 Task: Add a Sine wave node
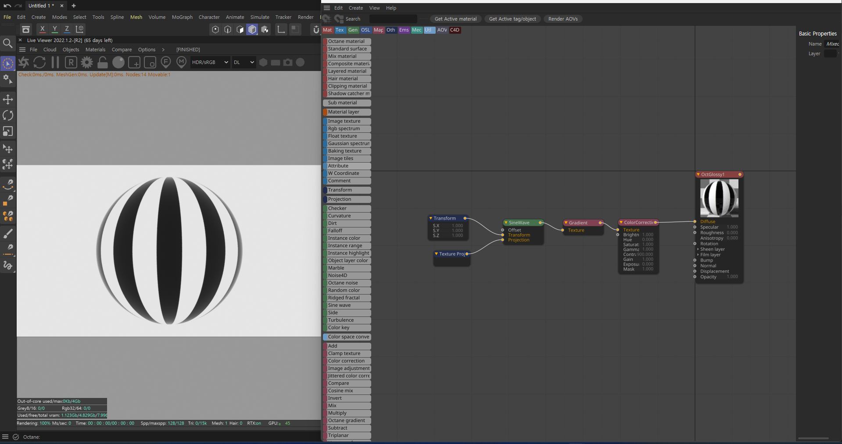pos(347,305)
